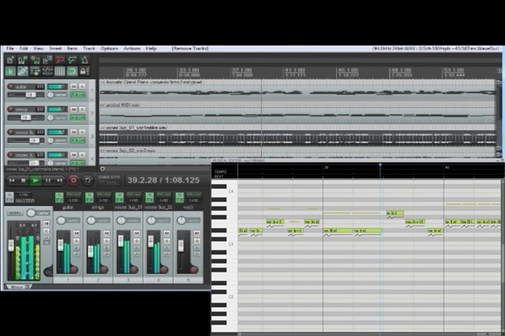Toggle the Metronome toolbar icon
The height and width of the screenshot is (336, 505).
85,60
